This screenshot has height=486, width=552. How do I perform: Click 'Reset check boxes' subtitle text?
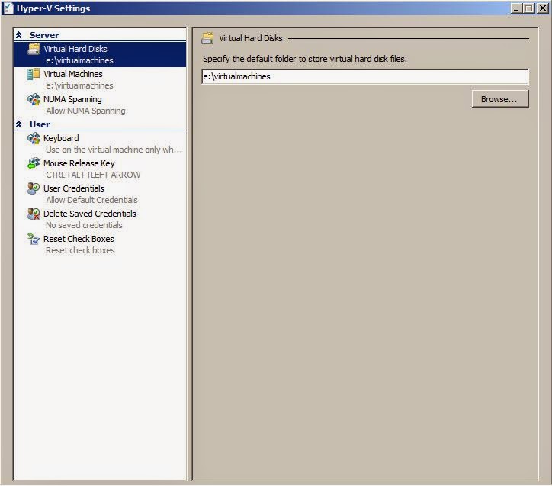[80, 250]
